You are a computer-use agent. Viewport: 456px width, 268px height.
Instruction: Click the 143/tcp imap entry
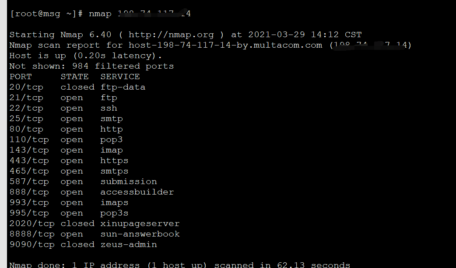point(67,150)
